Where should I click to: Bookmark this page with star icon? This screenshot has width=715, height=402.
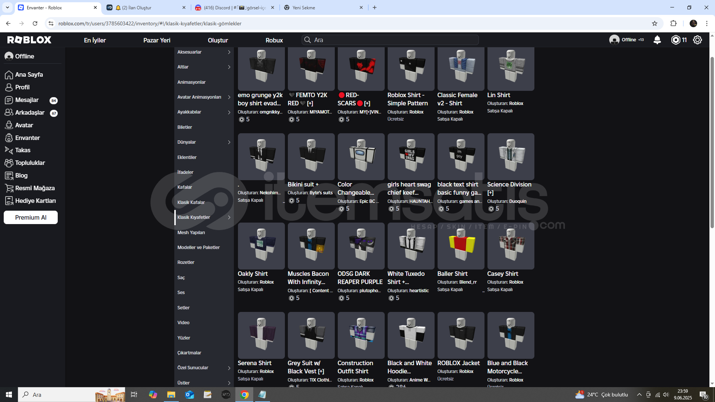[655, 23]
